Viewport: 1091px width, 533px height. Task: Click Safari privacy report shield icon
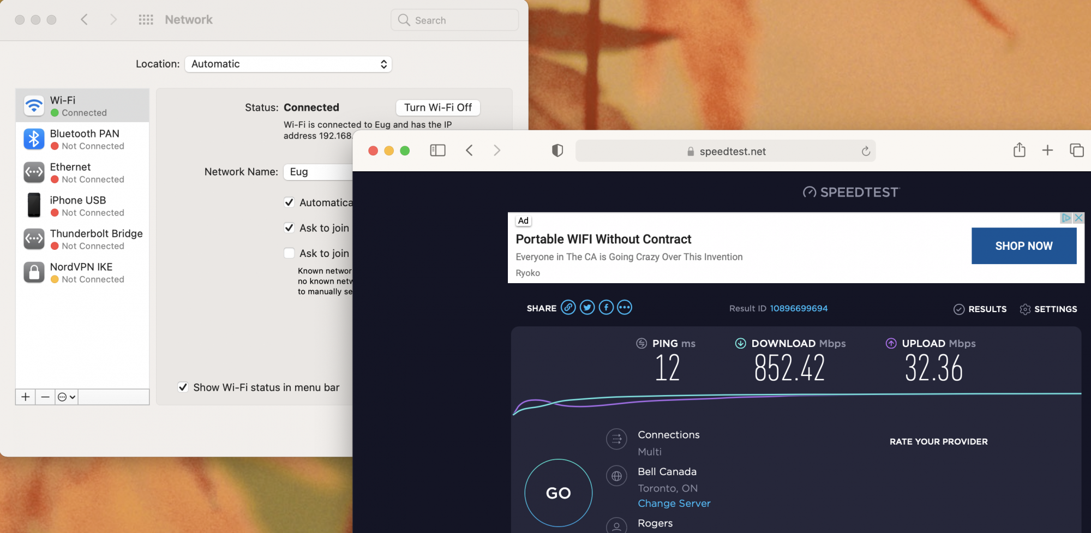pyautogui.click(x=558, y=151)
